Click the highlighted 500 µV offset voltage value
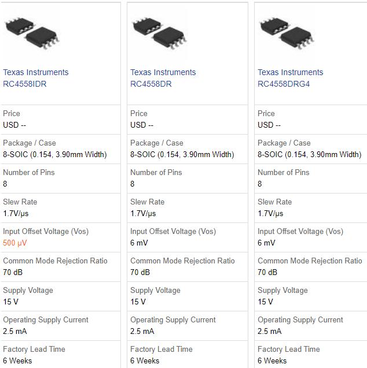 pyautogui.click(x=15, y=243)
